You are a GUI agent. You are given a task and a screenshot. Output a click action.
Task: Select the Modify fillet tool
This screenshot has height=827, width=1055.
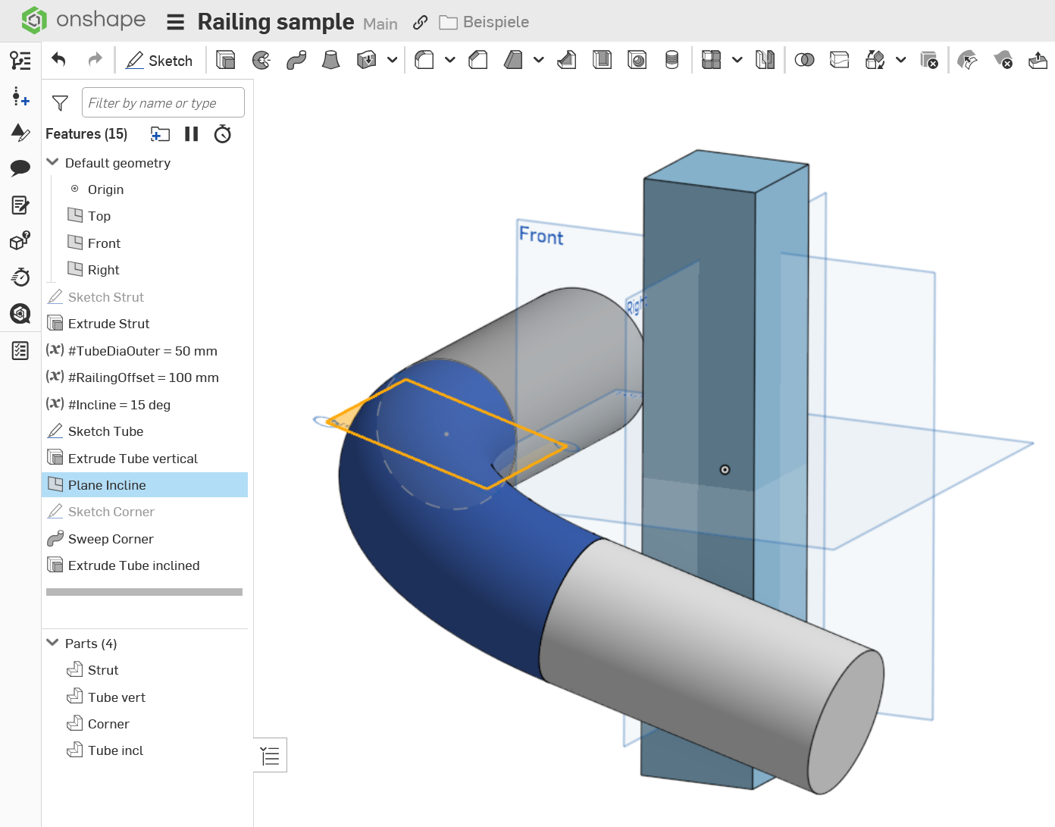pyautogui.click(x=968, y=60)
